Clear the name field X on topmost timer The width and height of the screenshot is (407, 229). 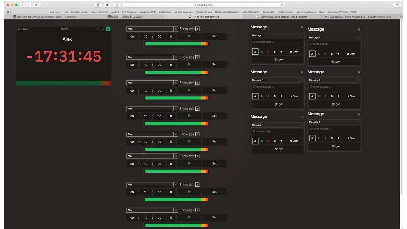click(176, 29)
